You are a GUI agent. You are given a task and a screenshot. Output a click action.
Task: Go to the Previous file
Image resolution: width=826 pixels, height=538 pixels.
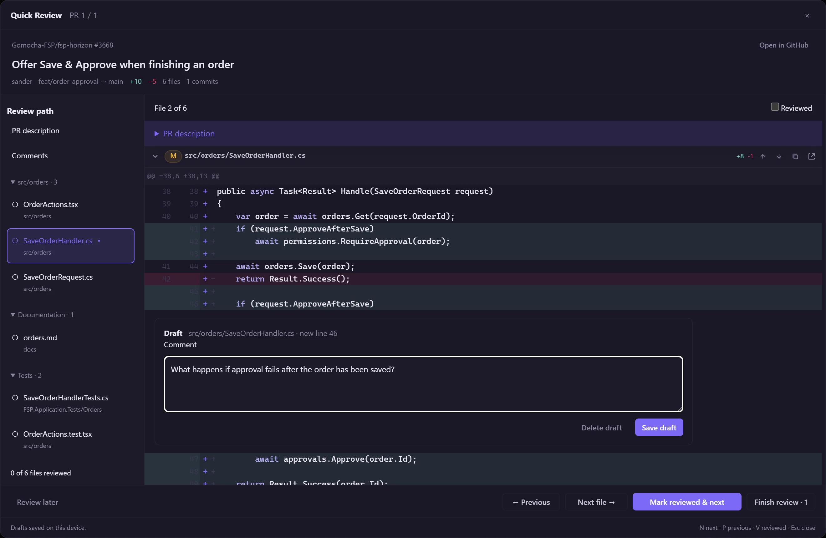coord(531,502)
